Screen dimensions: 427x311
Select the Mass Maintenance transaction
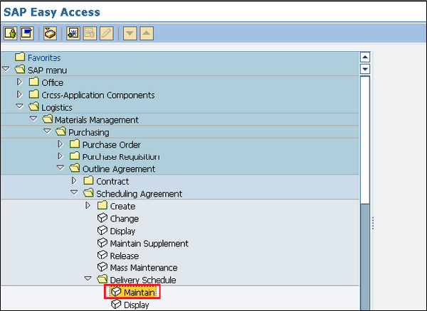[x=144, y=268]
